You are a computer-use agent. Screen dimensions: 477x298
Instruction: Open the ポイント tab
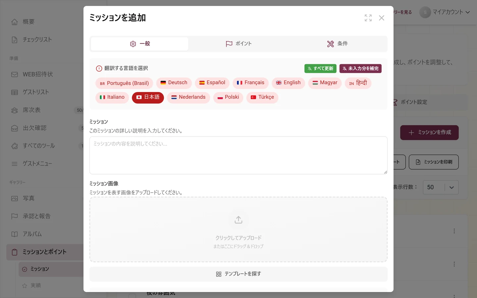click(x=238, y=44)
